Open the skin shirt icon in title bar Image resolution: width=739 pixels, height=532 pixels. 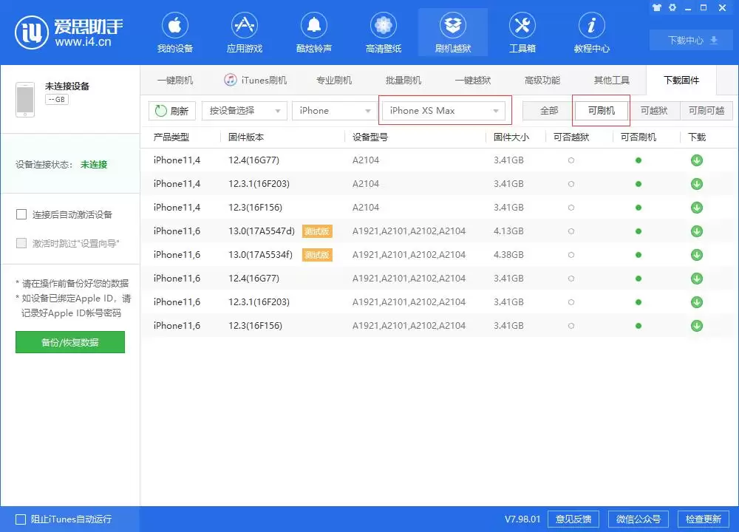tap(656, 7)
